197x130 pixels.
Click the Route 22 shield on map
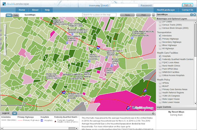[x=86, y=103]
